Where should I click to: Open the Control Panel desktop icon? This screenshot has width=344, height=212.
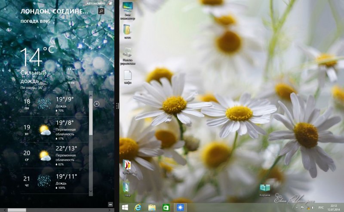(x=128, y=56)
